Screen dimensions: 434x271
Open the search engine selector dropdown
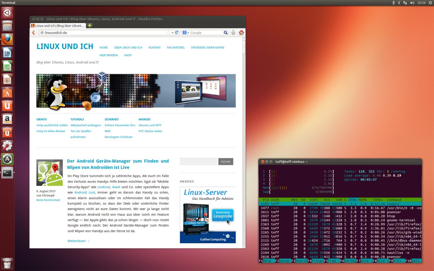186,33
